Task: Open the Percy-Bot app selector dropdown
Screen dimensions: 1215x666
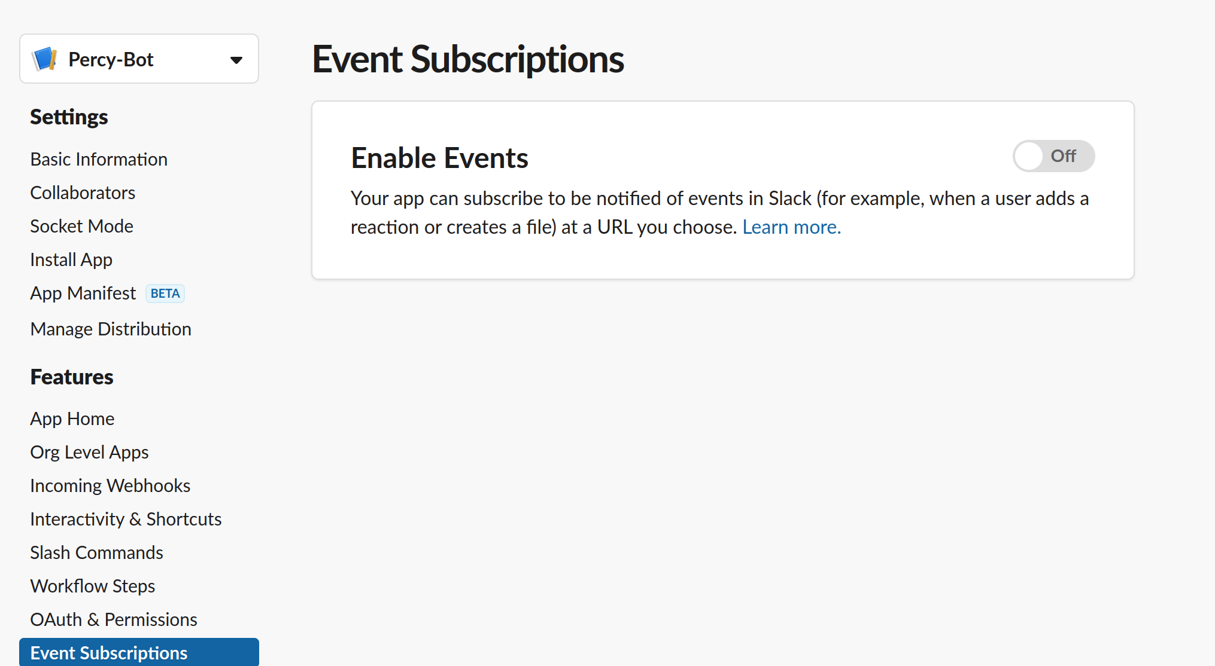Action: (x=236, y=60)
